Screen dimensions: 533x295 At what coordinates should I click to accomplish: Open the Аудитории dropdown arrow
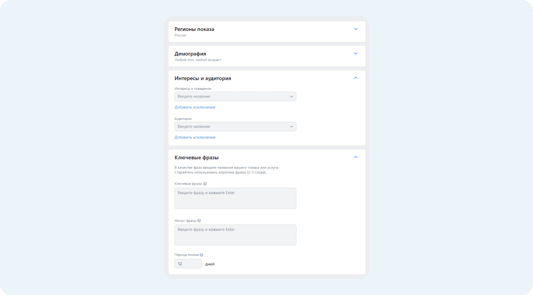coord(291,127)
